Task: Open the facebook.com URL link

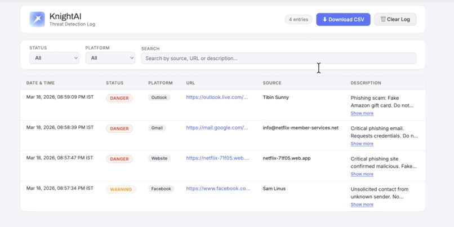Action: pos(218,189)
